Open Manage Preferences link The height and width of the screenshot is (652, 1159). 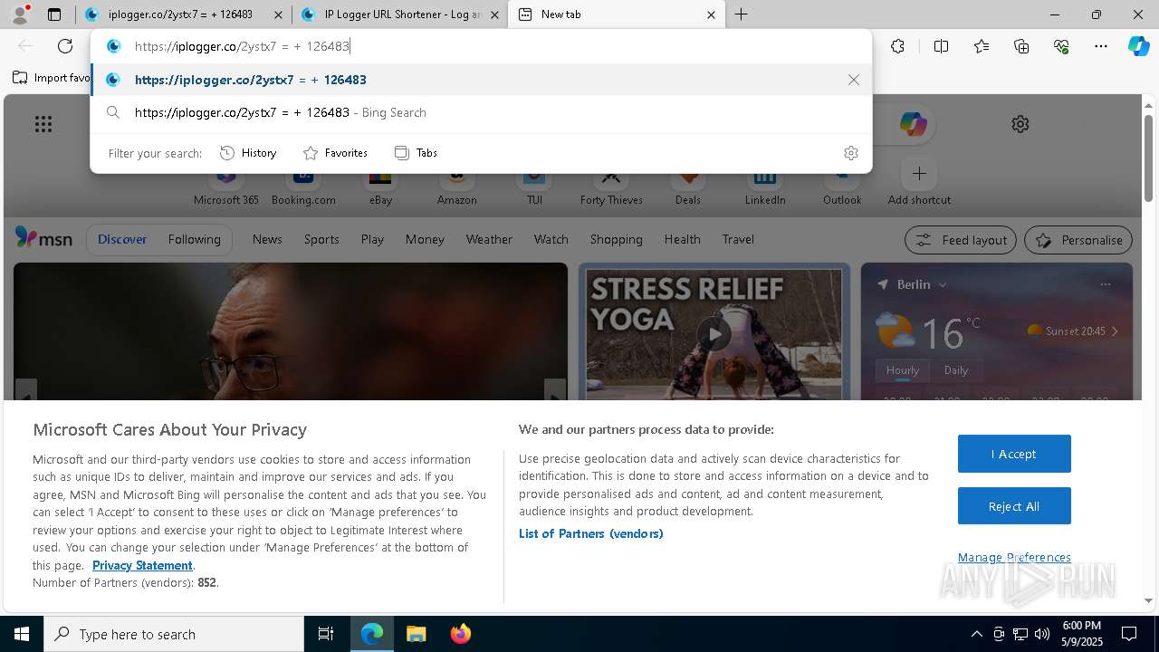pos(1014,557)
